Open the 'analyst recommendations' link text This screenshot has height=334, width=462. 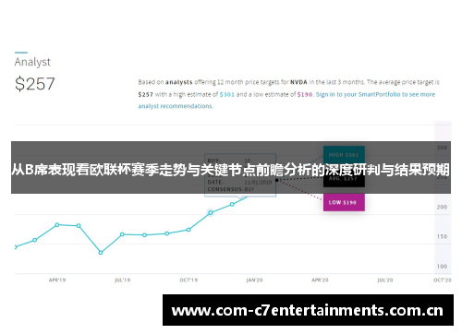[175, 106]
